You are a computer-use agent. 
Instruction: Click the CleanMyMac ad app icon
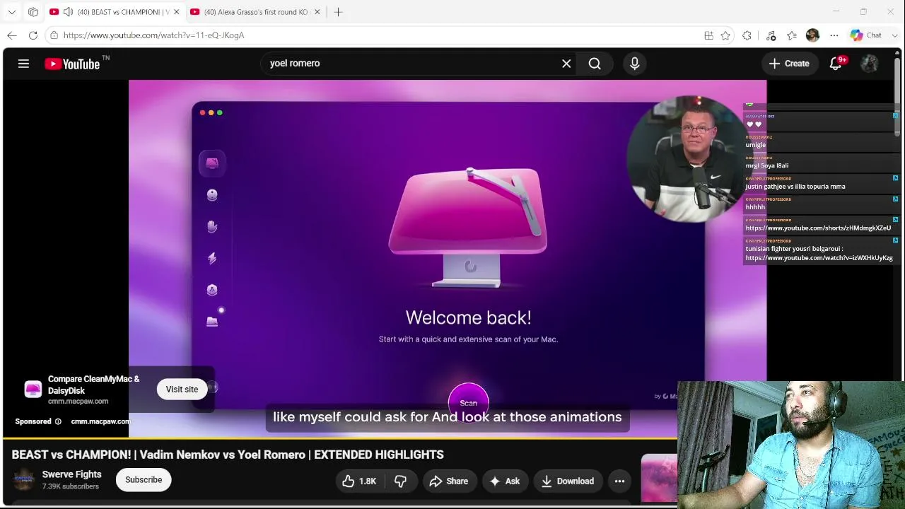pos(33,390)
